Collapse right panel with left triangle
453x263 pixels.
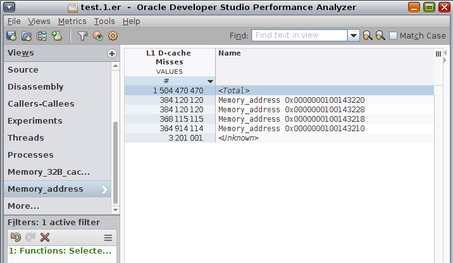click(x=445, y=53)
